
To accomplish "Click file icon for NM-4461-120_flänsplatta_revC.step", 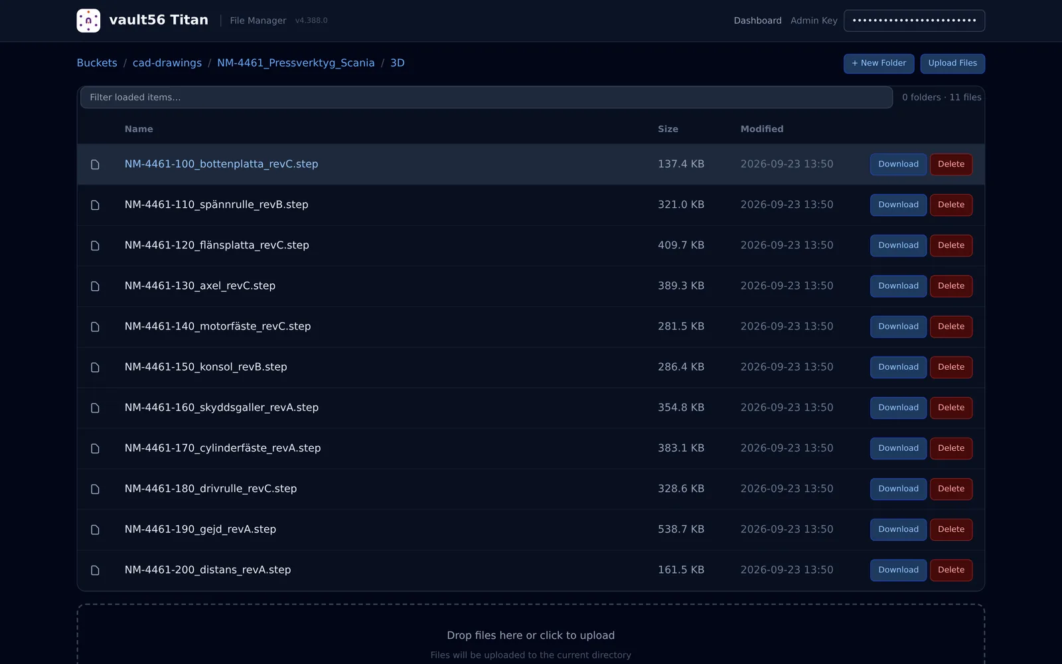I will pyautogui.click(x=95, y=246).
